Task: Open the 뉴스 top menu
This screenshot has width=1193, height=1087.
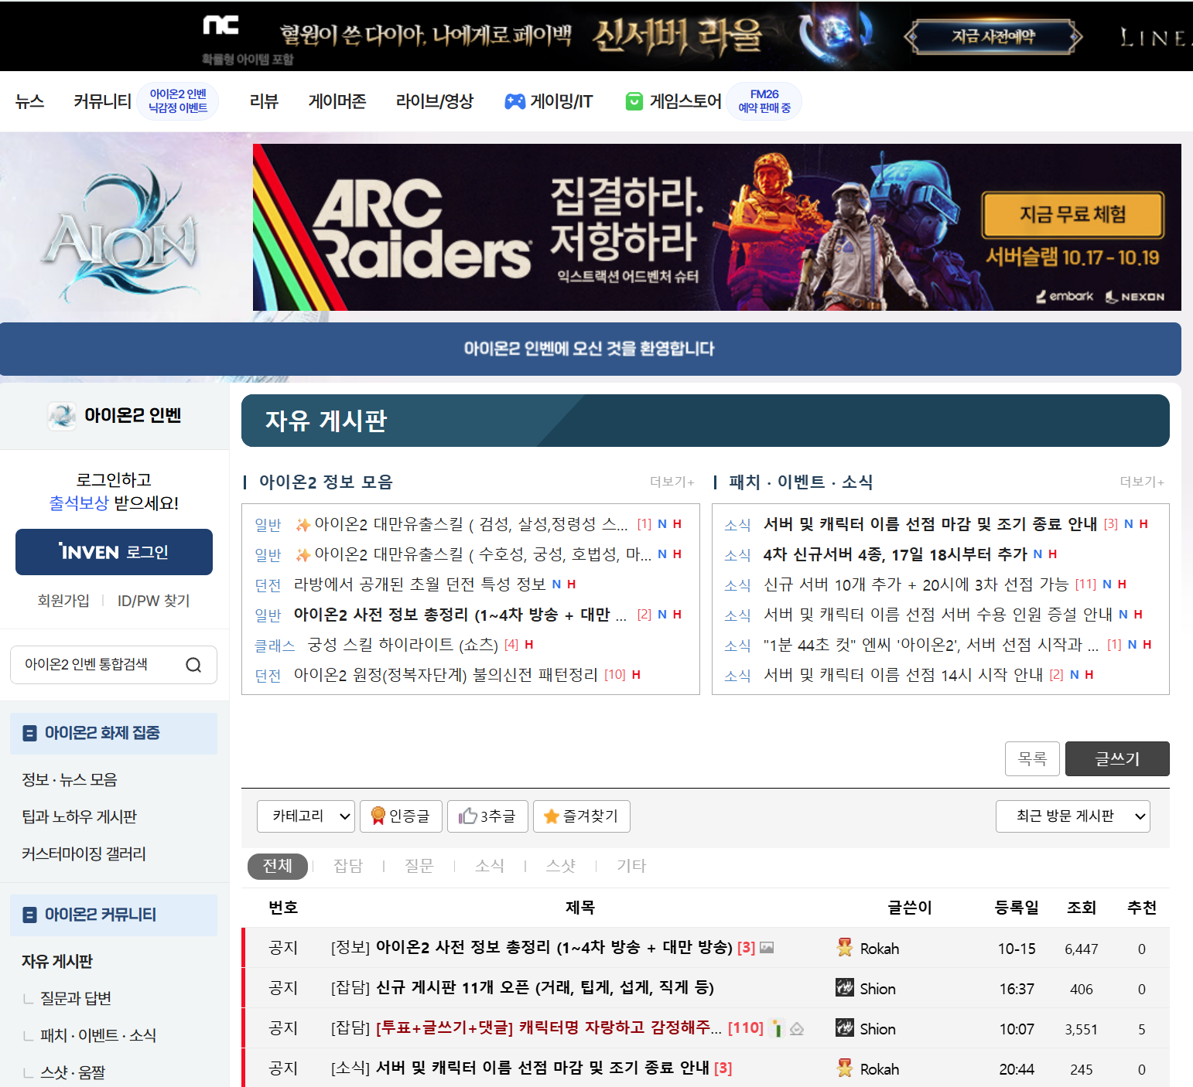Action: point(29,101)
